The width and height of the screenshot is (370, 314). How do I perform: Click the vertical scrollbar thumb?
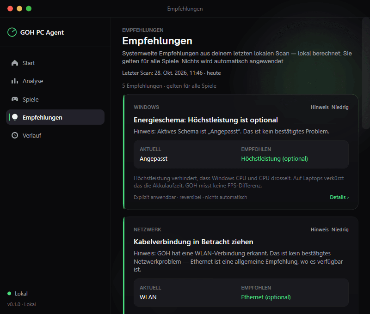tap(366, 73)
